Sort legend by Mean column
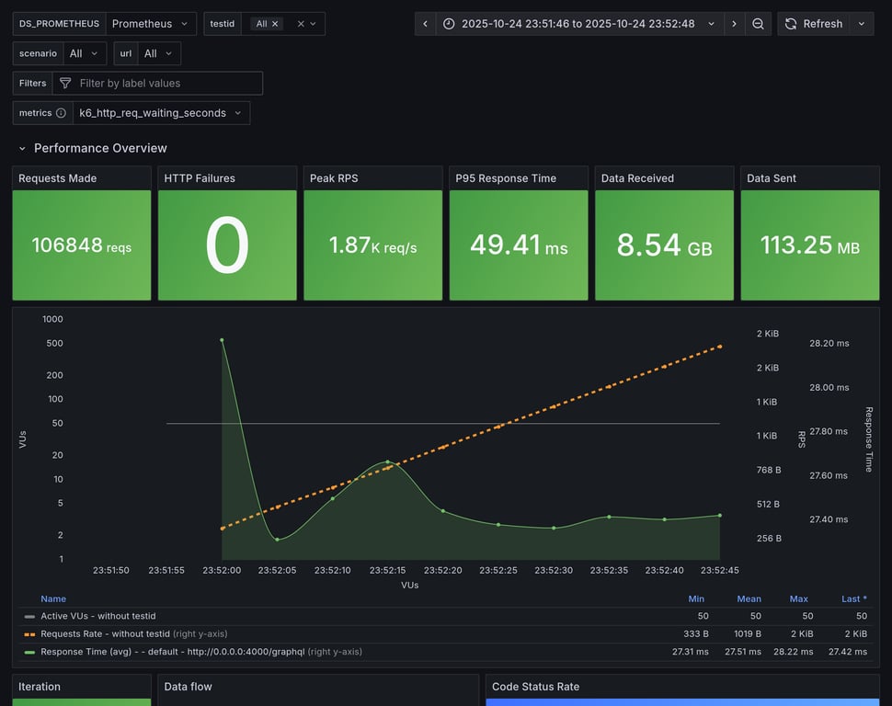The height and width of the screenshot is (706, 892). click(749, 599)
